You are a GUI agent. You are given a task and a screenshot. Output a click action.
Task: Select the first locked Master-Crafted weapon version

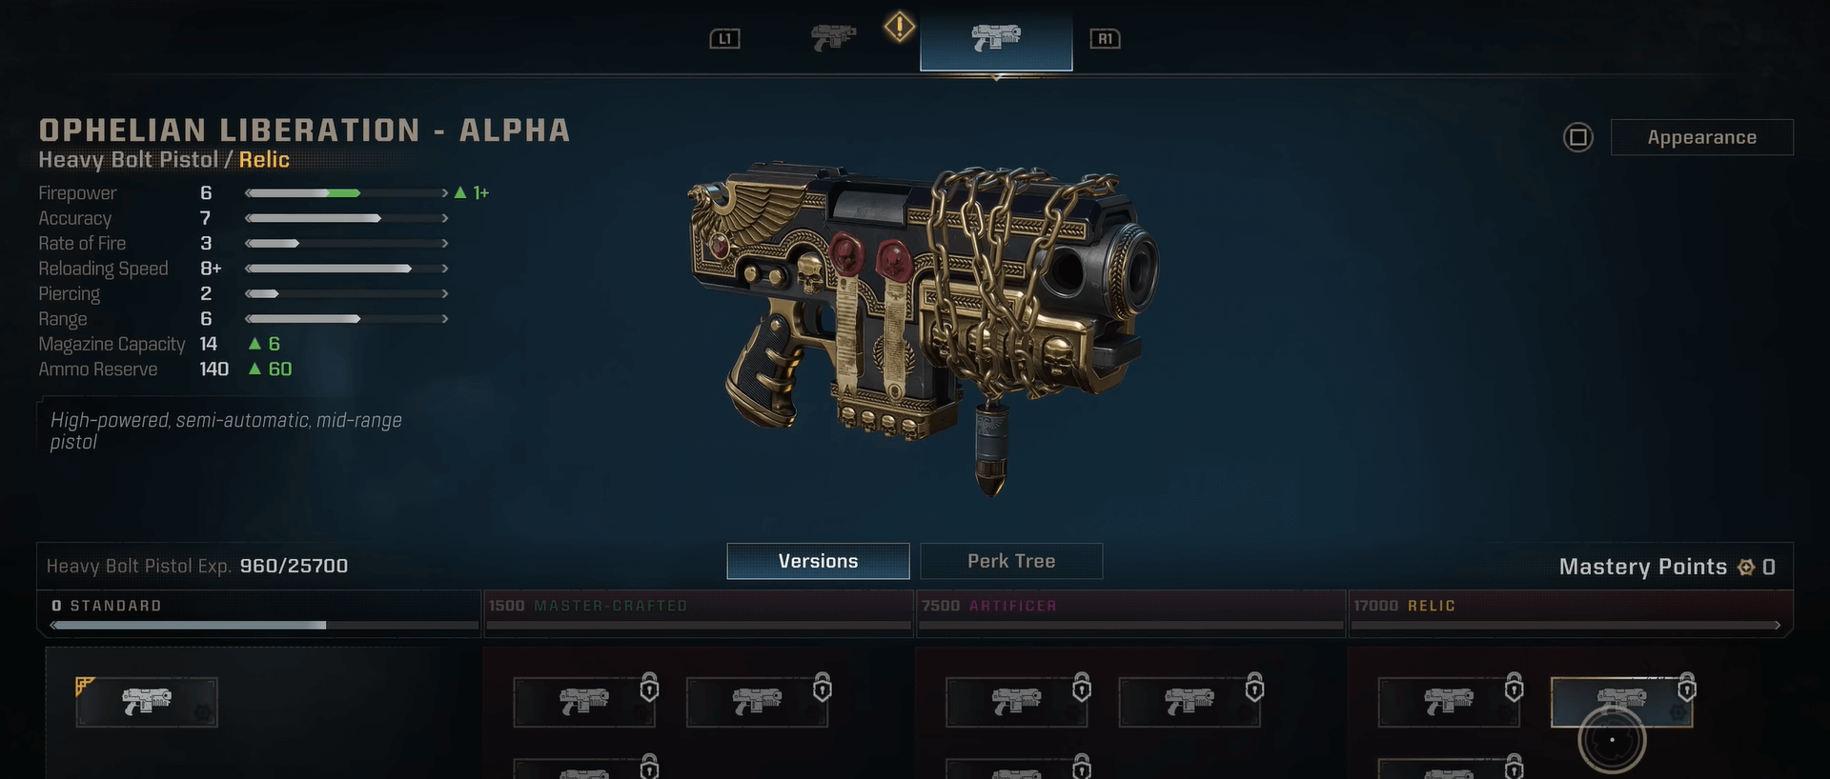point(584,702)
